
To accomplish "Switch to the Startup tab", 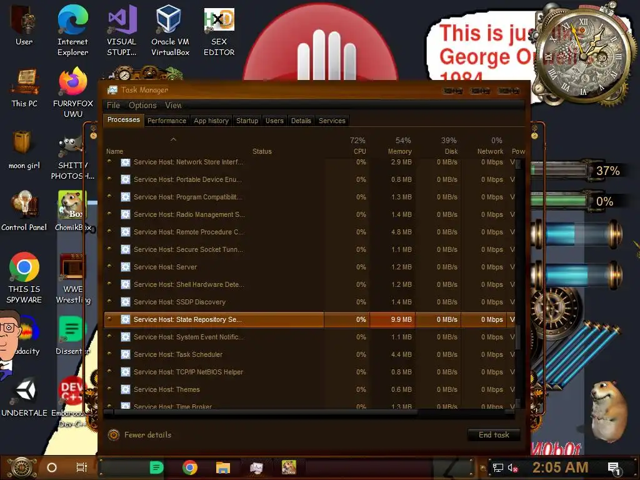I will click(x=247, y=121).
